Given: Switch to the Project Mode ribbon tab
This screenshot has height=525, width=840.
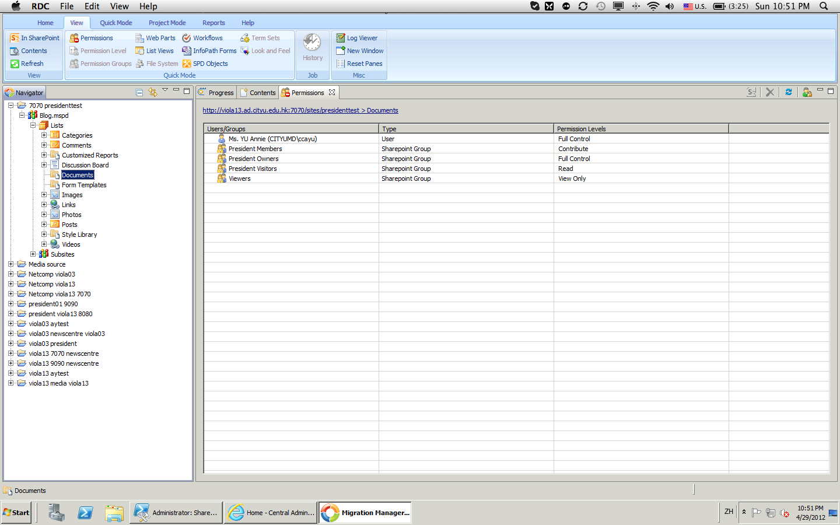Looking at the screenshot, I should (167, 23).
